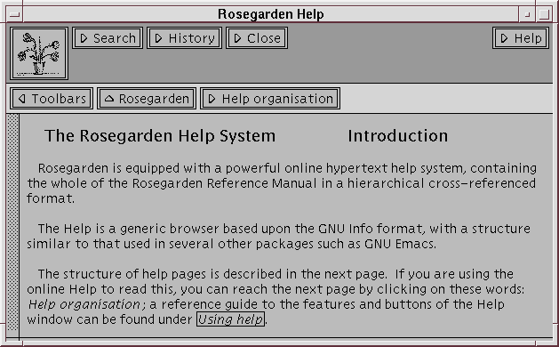Click the Rosegarden flower pot logo
The width and height of the screenshot is (559, 347).
click(x=39, y=53)
